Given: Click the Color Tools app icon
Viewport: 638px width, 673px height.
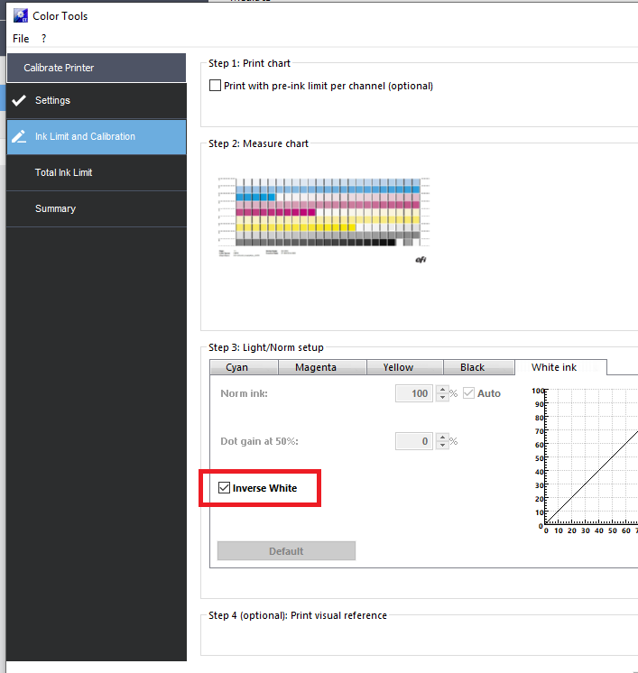Looking at the screenshot, I should [21, 16].
